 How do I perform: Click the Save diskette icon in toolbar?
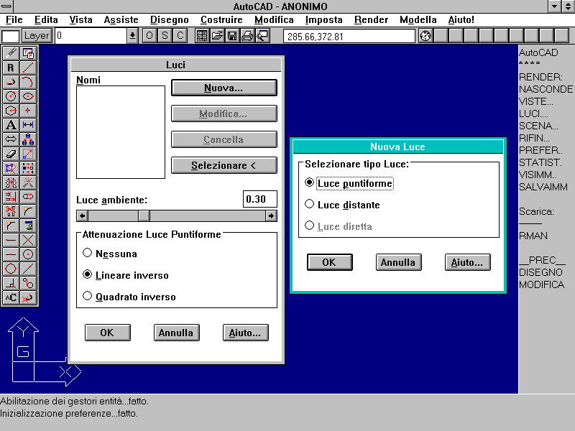point(232,36)
